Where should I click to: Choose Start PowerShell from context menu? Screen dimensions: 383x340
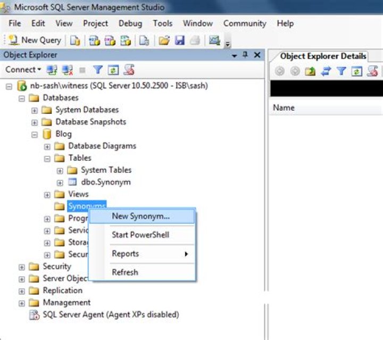coord(143,235)
